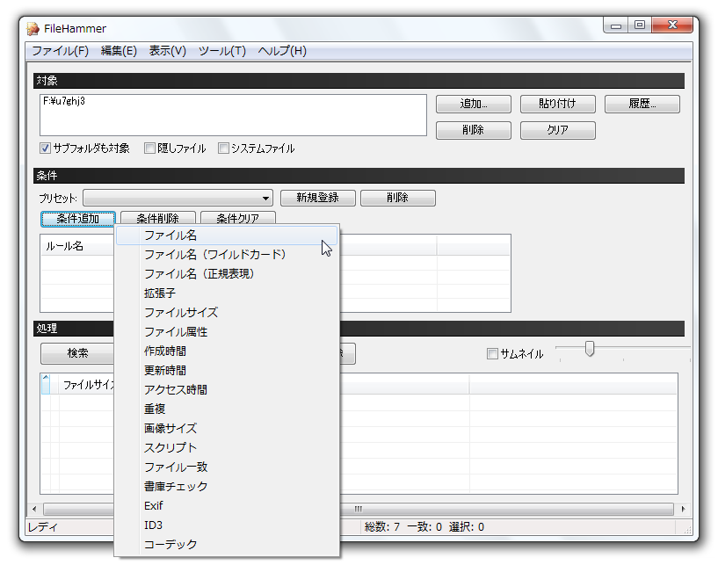The height and width of the screenshot is (565, 718).
Task: Select ファイル名 (ワイルドカード) menu entry
Action: click(x=227, y=255)
